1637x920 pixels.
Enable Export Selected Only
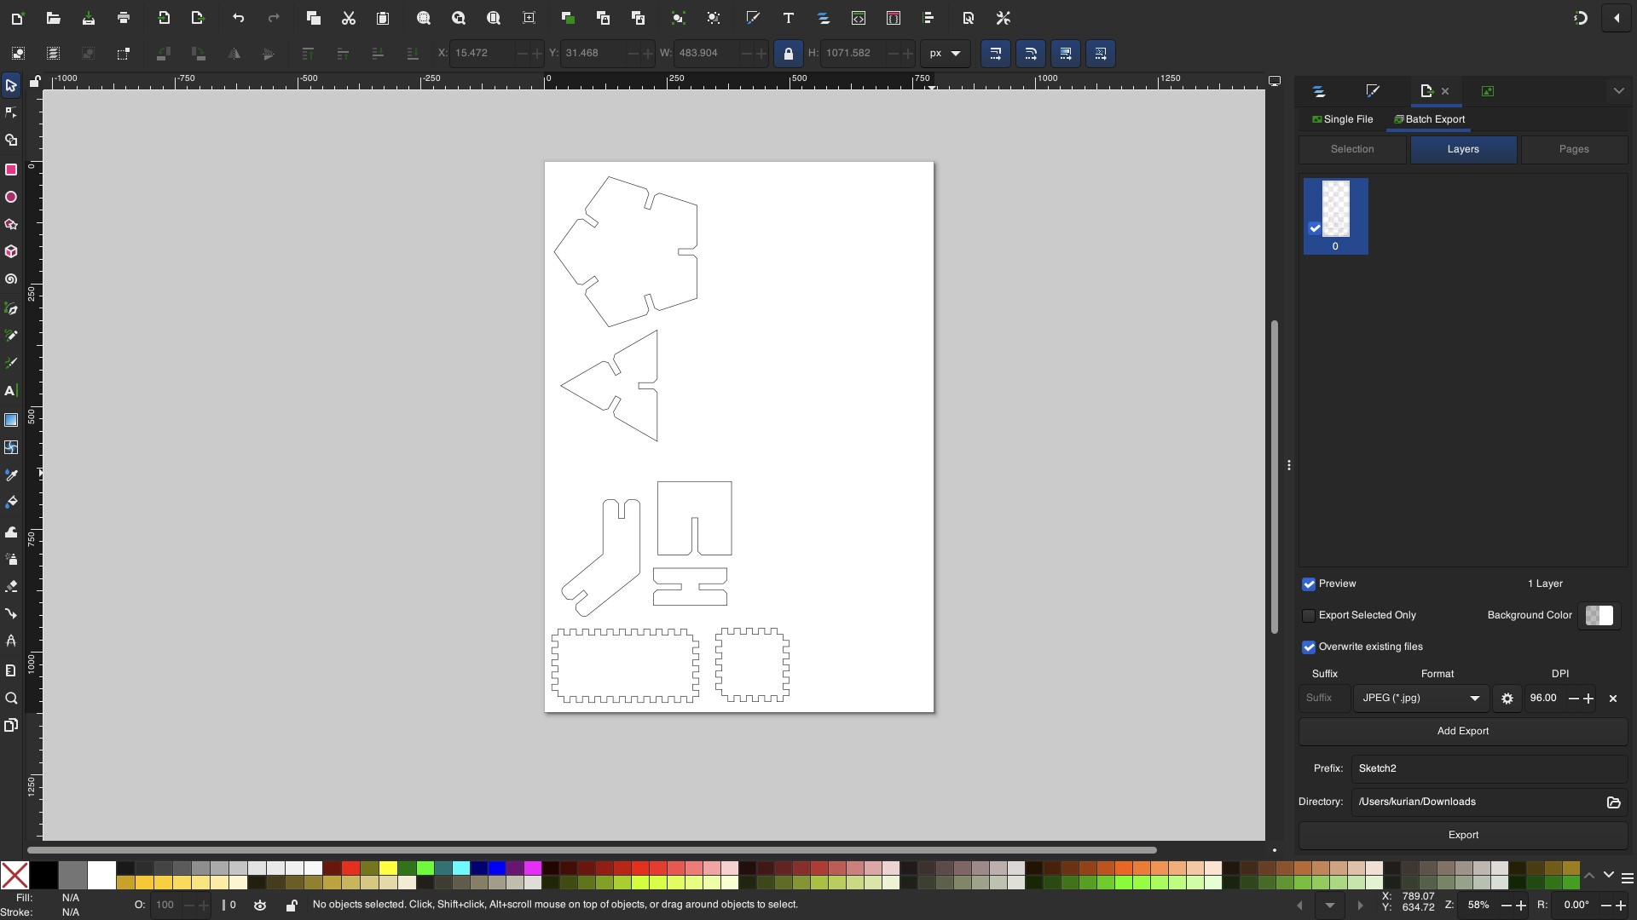(1309, 616)
